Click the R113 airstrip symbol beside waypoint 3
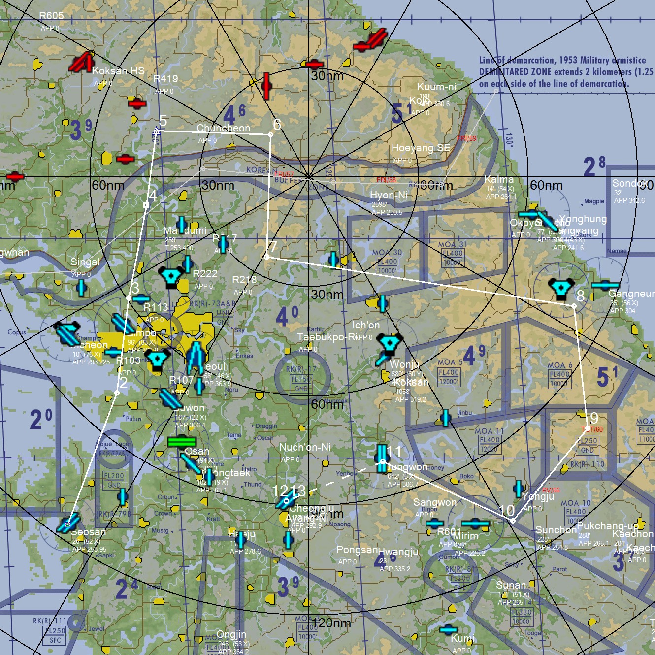The height and width of the screenshot is (655, 655). click(x=141, y=298)
